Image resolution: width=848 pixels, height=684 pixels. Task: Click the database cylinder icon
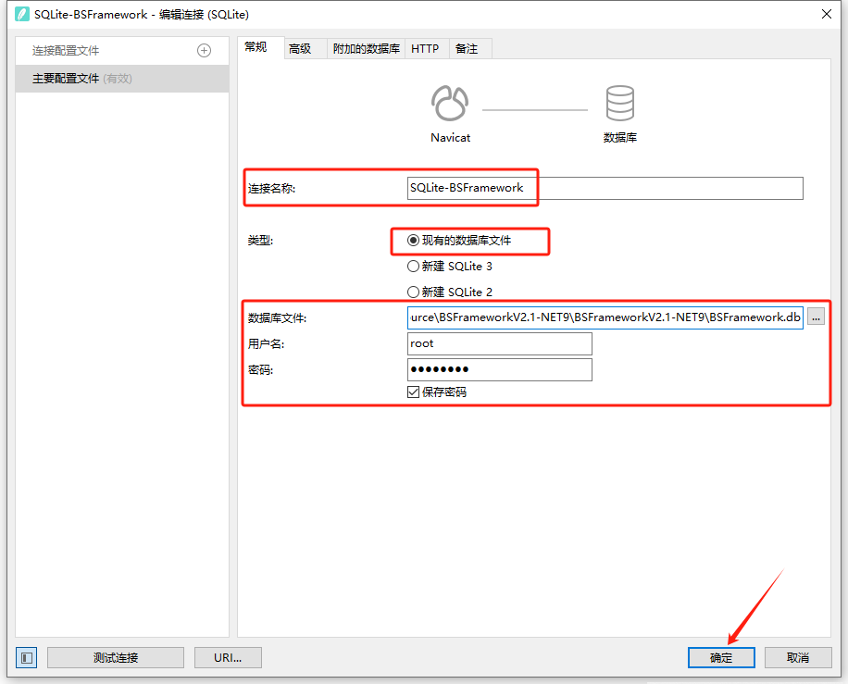tap(619, 103)
